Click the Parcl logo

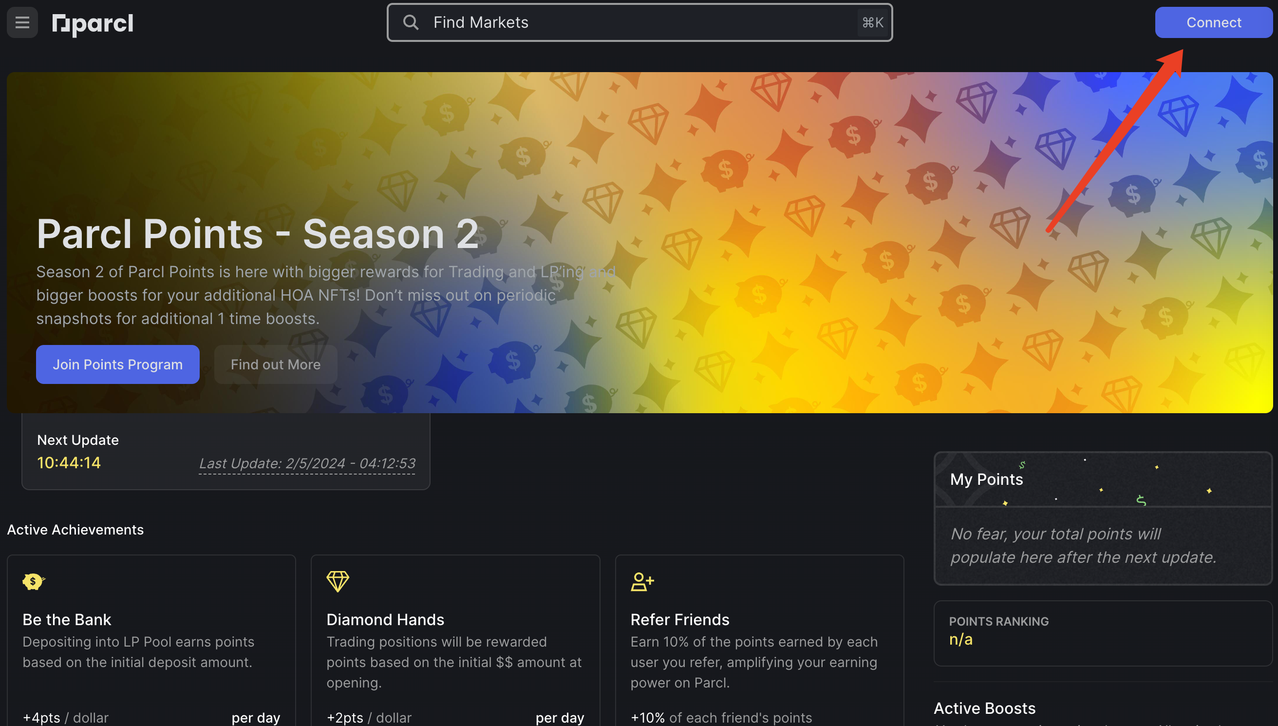93,23
